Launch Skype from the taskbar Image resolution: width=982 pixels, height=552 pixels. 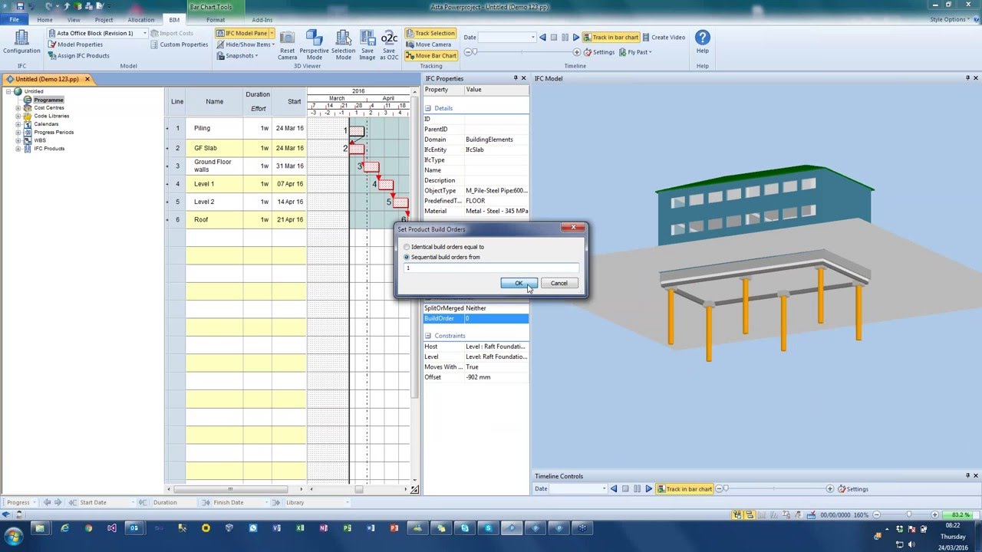click(465, 528)
